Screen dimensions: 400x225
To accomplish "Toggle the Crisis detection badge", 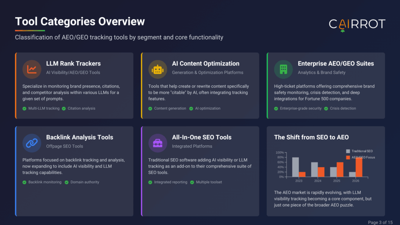I will (x=340, y=108).
